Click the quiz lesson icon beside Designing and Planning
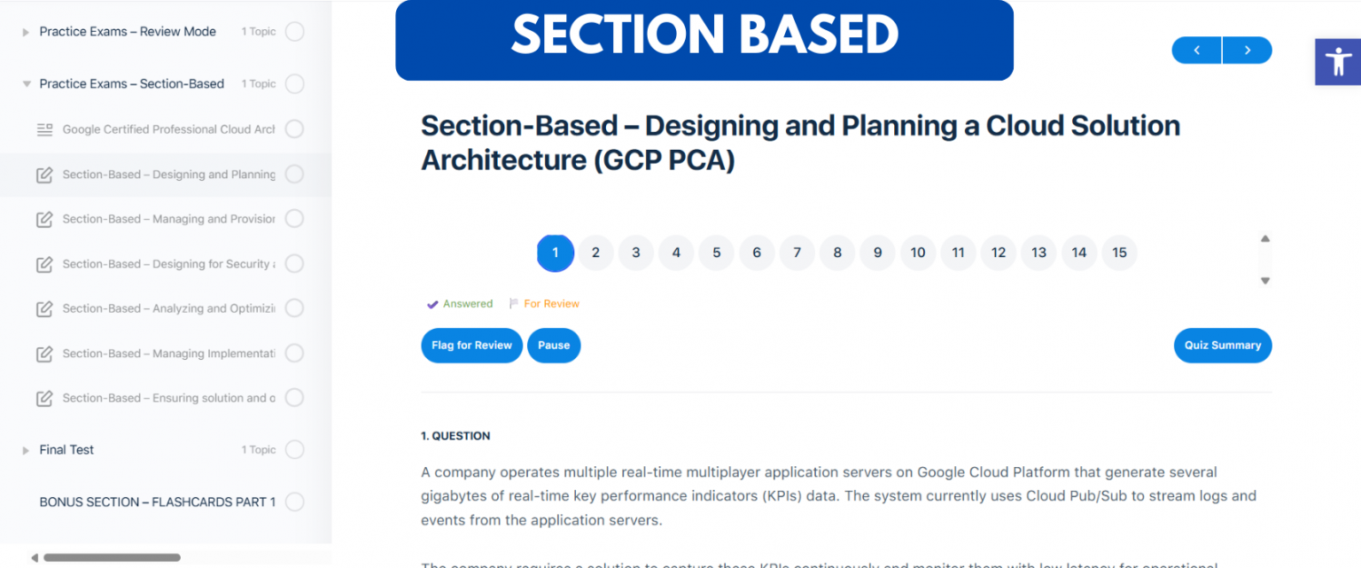 coord(44,175)
